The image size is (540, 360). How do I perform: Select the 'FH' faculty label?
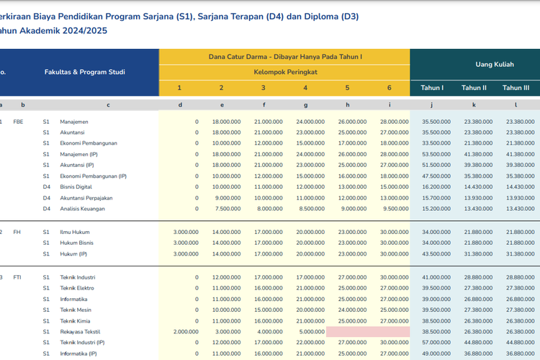[x=17, y=232]
